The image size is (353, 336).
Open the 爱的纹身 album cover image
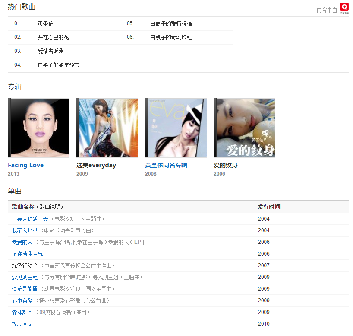coord(244,128)
